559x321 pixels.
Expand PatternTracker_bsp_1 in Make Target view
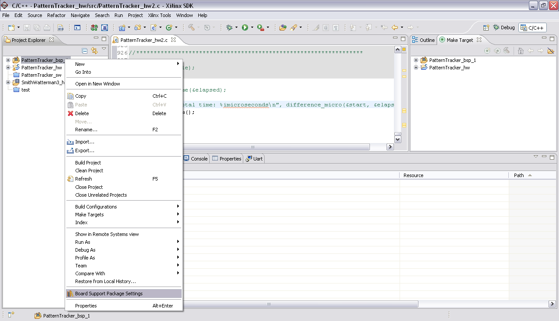tap(416, 60)
